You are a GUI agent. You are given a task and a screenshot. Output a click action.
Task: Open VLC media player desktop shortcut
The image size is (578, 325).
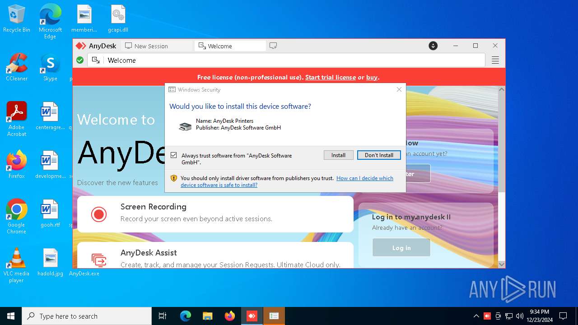(x=17, y=265)
